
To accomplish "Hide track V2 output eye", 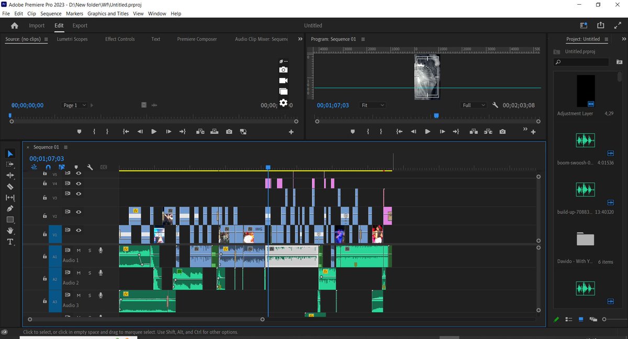I will [x=78, y=212].
